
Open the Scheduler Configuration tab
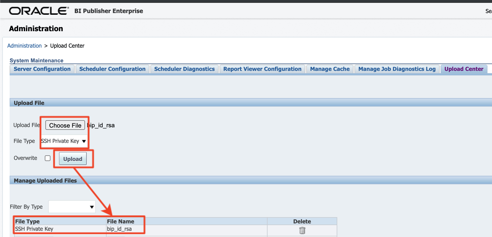click(113, 69)
